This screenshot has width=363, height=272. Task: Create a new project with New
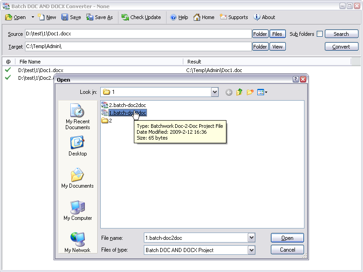(x=47, y=17)
